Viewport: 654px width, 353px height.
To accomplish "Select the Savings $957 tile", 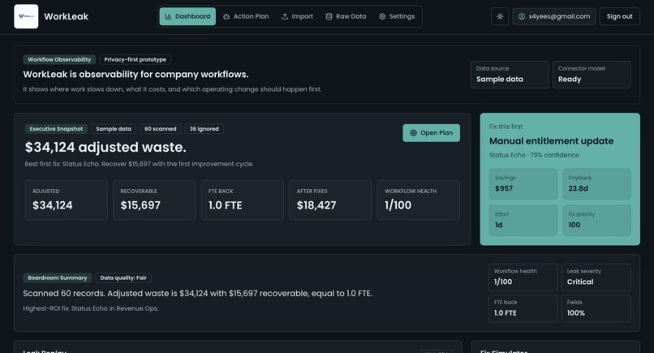I will (x=523, y=184).
